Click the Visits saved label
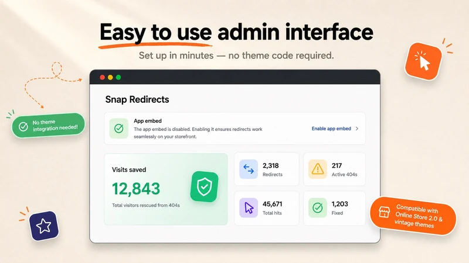This screenshot has width=469, height=263. (x=129, y=169)
